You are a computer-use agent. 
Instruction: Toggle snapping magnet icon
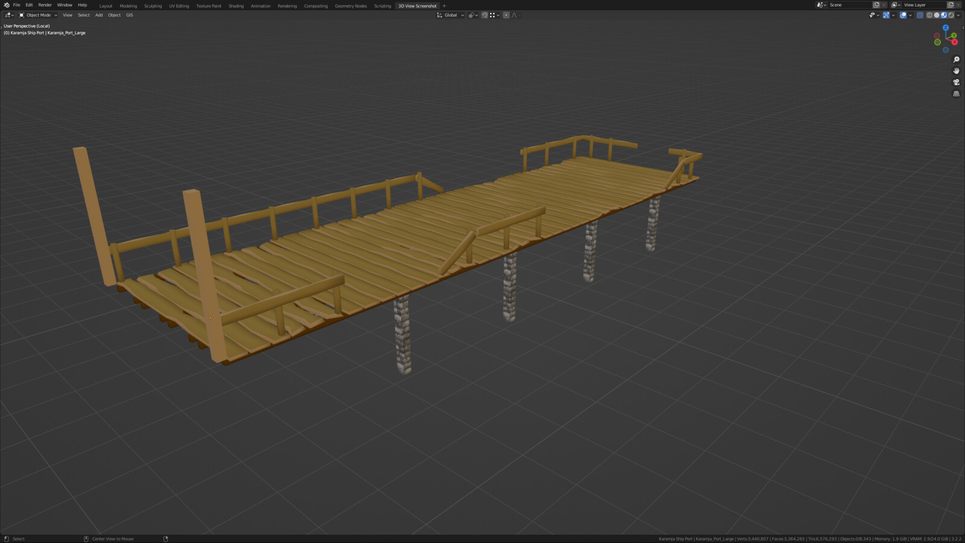(484, 15)
